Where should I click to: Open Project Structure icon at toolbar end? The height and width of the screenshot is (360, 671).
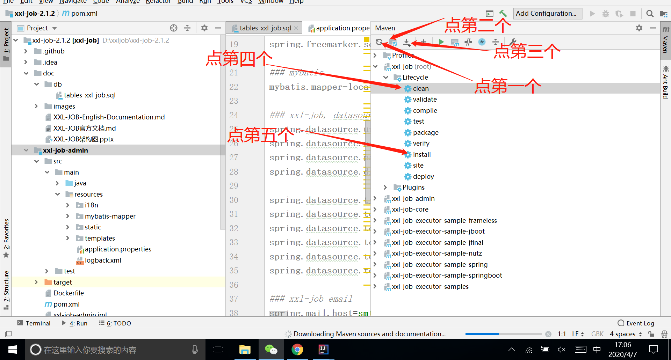pyautogui.click(x=664, y=14)
